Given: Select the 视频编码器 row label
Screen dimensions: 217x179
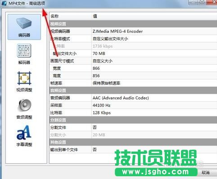Looking at the screenshot, I should 60,31.
